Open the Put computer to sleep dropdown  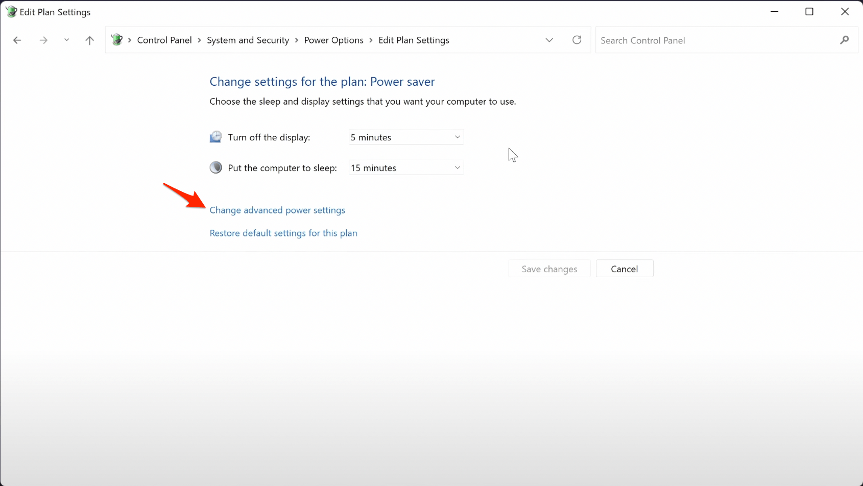tap(406, 168)
